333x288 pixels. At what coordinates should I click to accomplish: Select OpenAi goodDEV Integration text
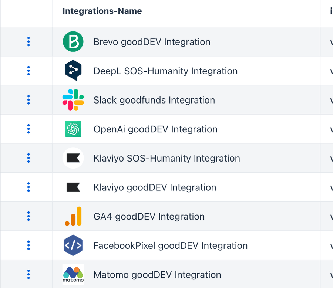155,129
